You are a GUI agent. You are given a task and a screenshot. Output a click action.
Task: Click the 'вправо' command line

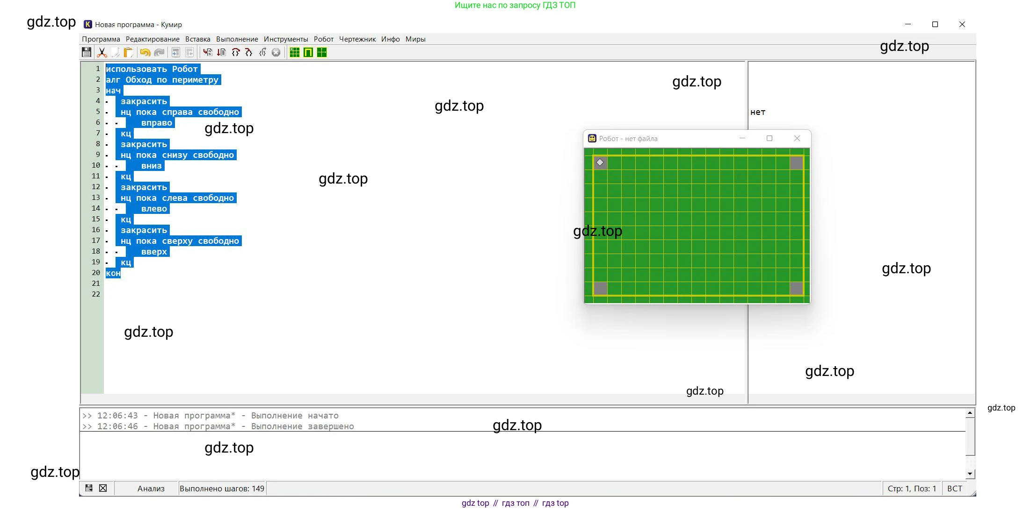(157, 123)
